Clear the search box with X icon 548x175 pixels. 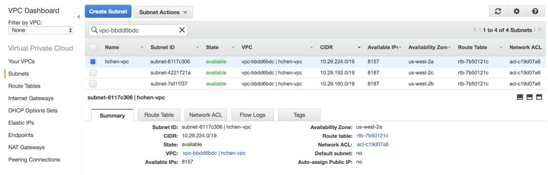[x=182, y=30]
